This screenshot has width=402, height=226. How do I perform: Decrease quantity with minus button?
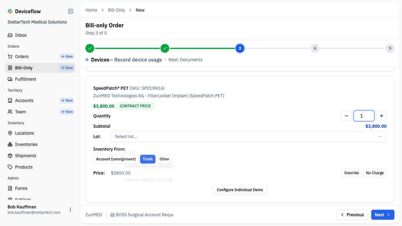pyautogui.click(x=346, y=116)
